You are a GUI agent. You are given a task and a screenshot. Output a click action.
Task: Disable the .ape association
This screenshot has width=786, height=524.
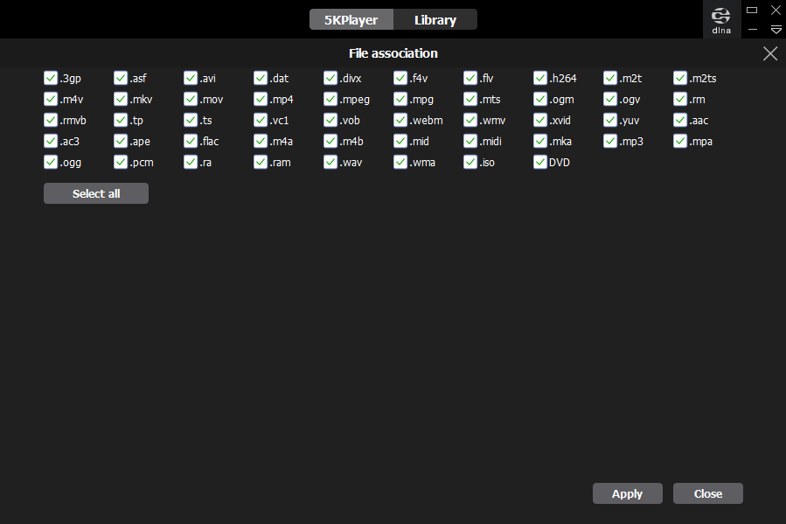[x=121, y=142]
